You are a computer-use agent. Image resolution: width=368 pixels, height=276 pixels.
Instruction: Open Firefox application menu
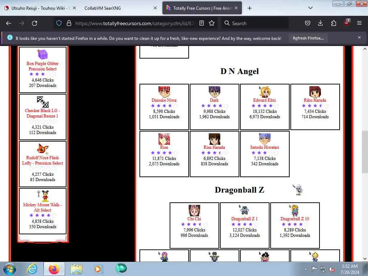tap(359, 23)
